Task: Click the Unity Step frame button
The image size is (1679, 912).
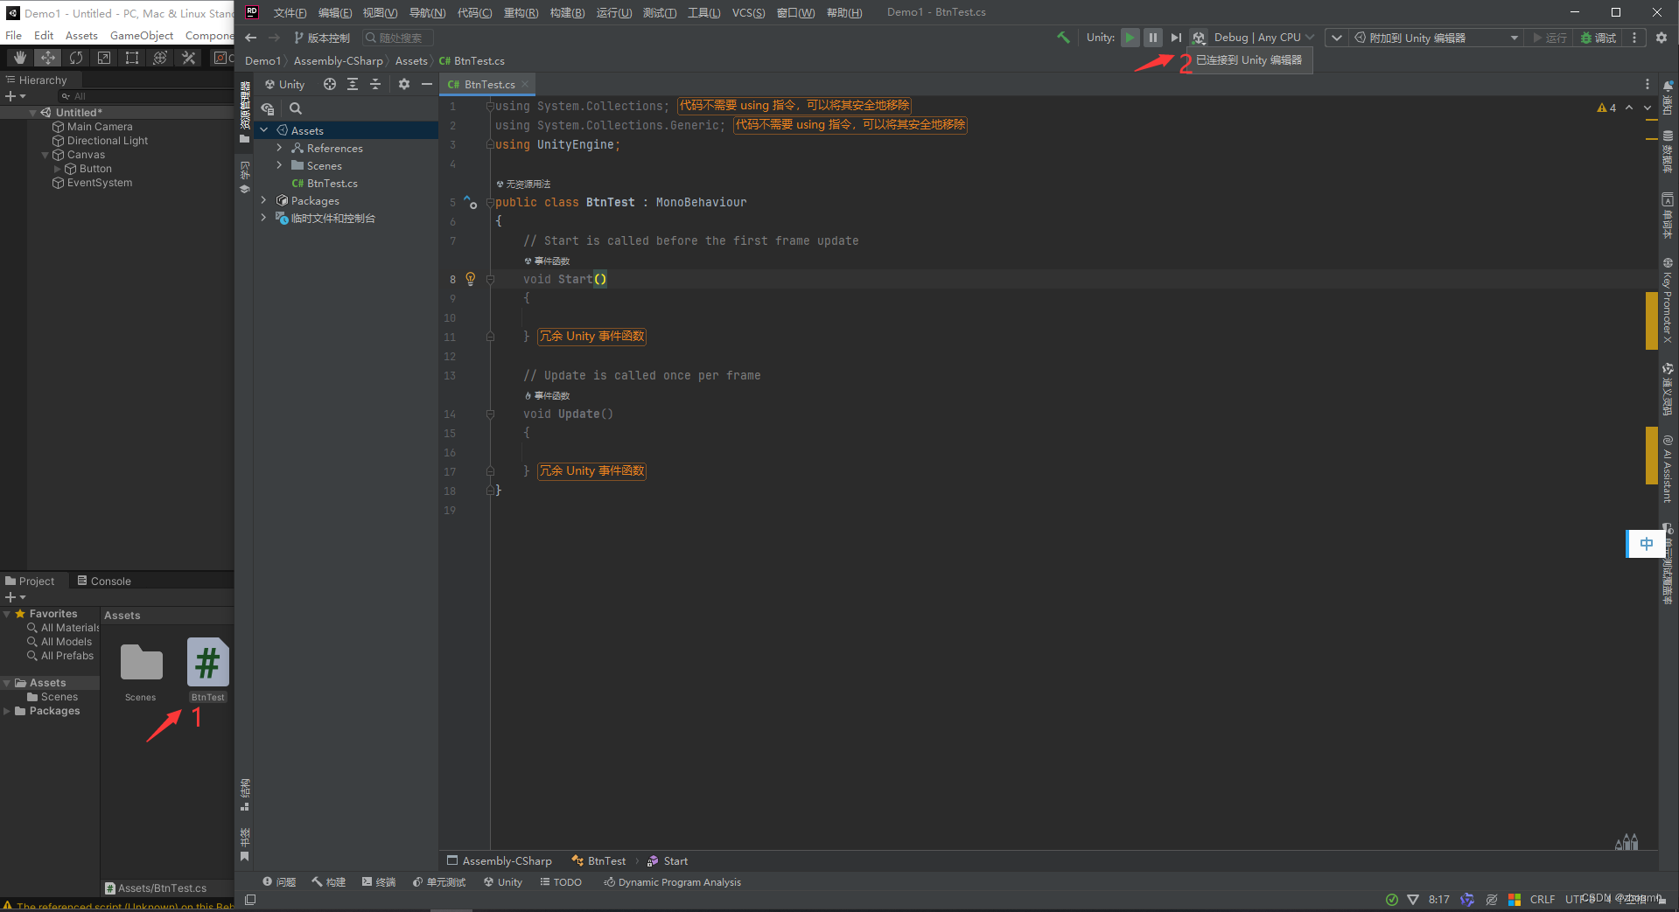Action: pyautogui.click(x=1176, y=38)
